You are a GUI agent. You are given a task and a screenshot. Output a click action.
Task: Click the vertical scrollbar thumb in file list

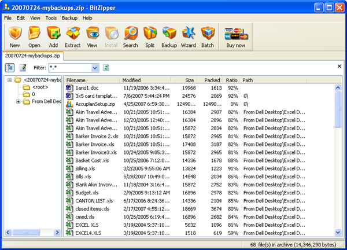338,109
